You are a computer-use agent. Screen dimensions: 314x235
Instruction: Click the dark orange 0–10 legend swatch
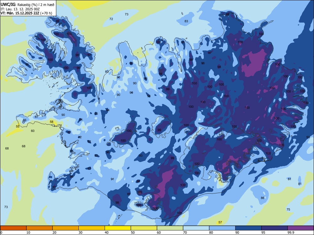point(13,228)
